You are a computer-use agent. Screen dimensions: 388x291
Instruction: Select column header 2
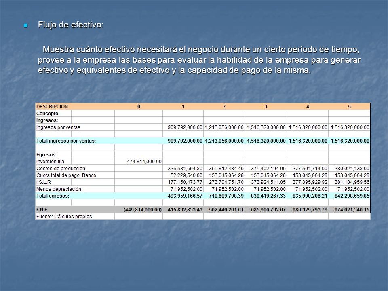[x=224, y=107]
